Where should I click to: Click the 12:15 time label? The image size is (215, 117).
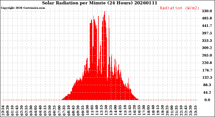pos(101,111)
